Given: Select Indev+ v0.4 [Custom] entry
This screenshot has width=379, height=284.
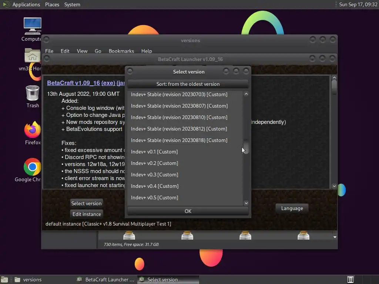Looking at the screenshot, I should (x=185, y=186).
